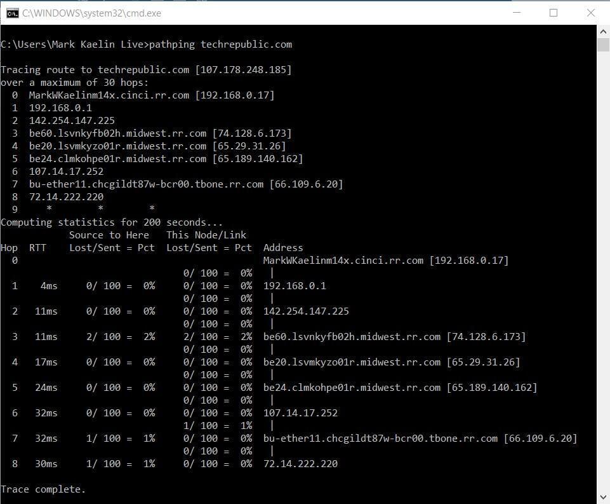Click the techrepublic.com IP address 107.178.248.185
The height and width of the screenshot is (504, 610).
pyautogui.click(x=244, y=69)
